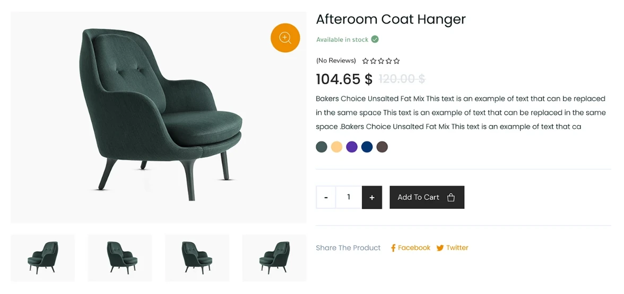Rate the product with the first star
Viewport: 624px width, 294px height.
pyautogui.click(x=366, y=61)
